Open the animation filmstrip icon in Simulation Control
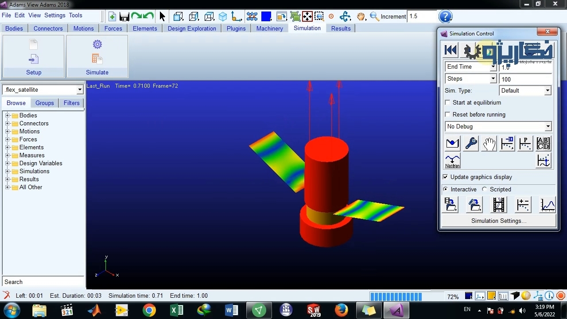The image size is (567, 319). pyautogui.click(x=498, y=205)
